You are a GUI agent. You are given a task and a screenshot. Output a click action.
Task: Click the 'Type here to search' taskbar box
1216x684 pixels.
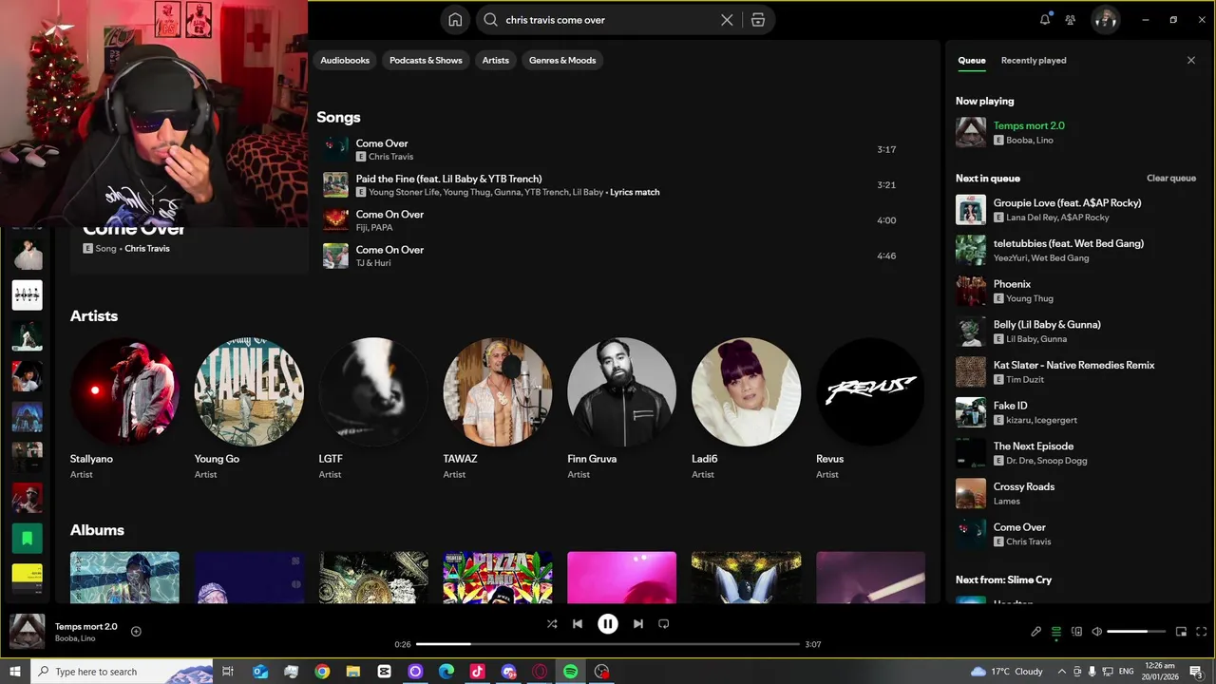[x=121, y=672]
